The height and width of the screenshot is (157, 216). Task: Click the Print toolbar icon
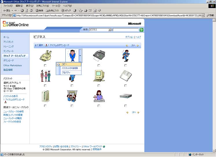click(86, 10)
